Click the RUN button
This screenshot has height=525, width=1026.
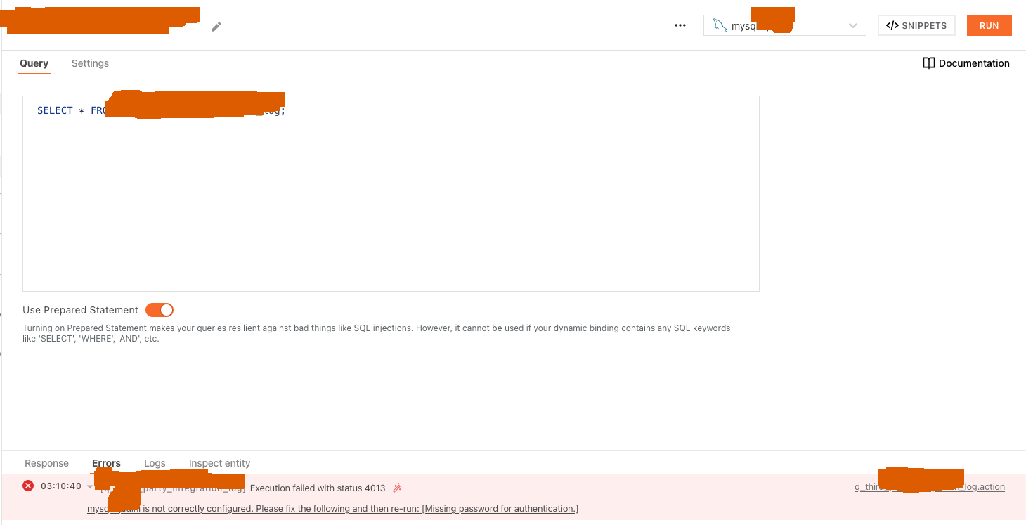pyautogui.click(x=989, y=25)
